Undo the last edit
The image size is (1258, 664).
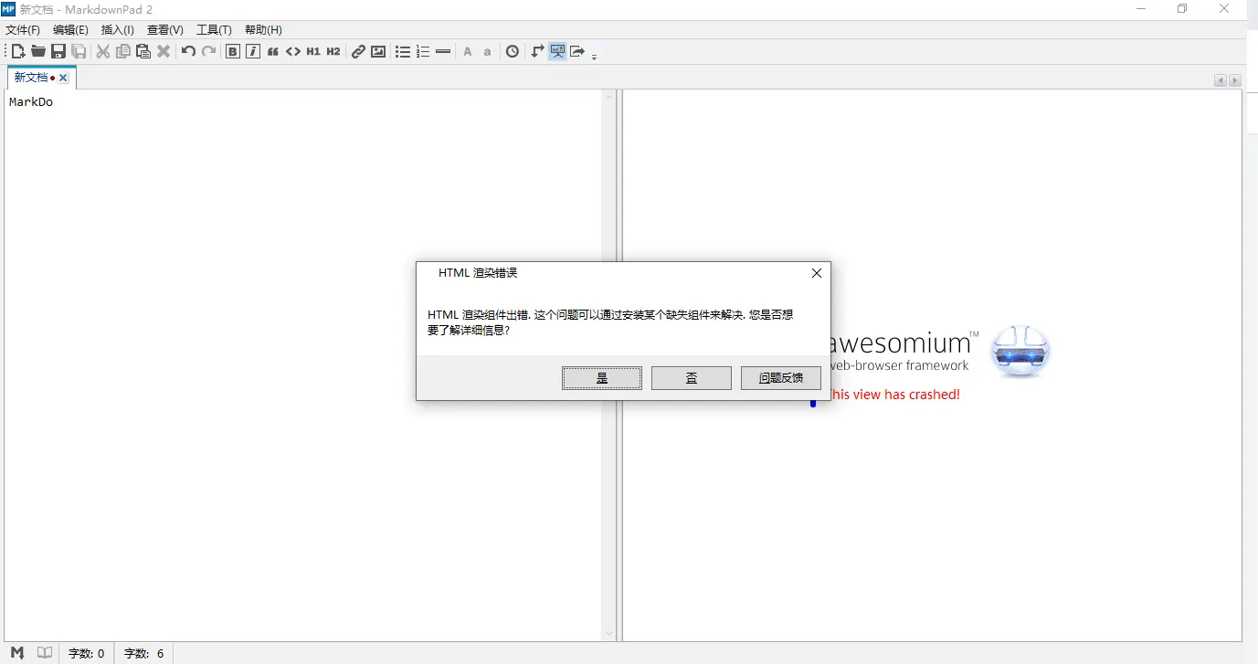[188, 51]
